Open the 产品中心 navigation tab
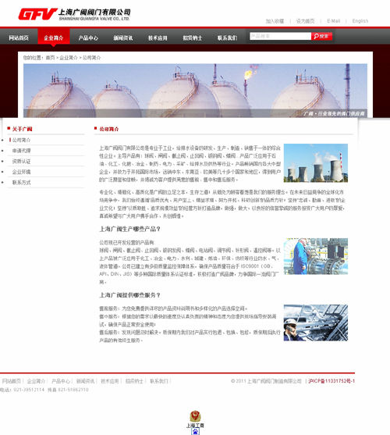The width and height of the screenshot is (390, 435). tap(88, 37)
